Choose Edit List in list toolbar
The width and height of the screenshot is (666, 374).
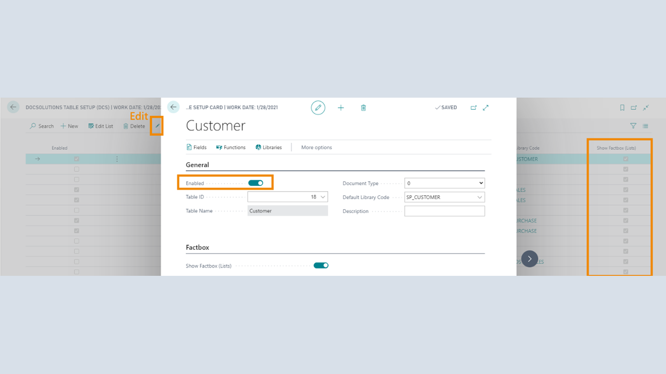[100, 126]
